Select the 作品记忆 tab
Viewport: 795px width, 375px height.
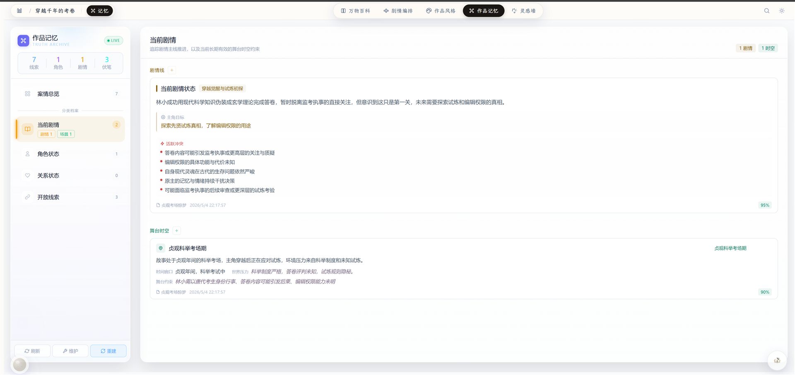tap(484, 11)
